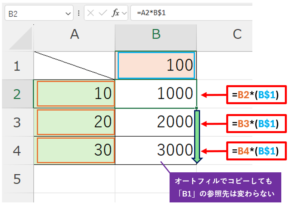
Task: Click the red =B3*(B$1) formula callout
Action: click(x=256, y=123)
